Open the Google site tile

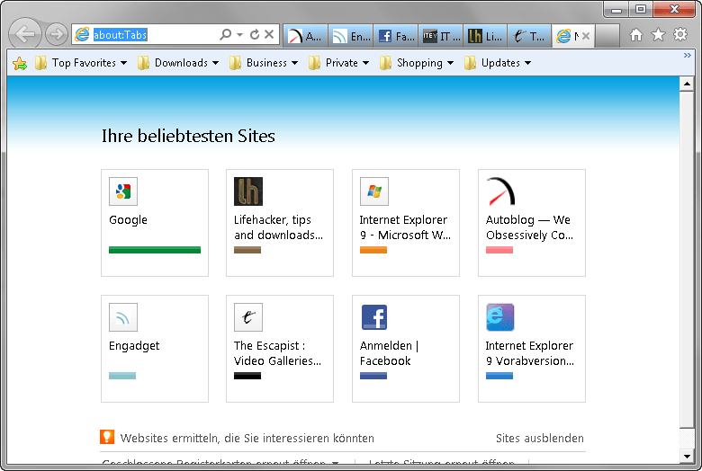[x=155, y=222]
